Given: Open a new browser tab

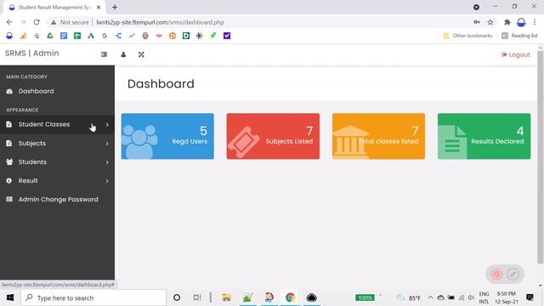Looking at the screenshot, I should point(115,7).
